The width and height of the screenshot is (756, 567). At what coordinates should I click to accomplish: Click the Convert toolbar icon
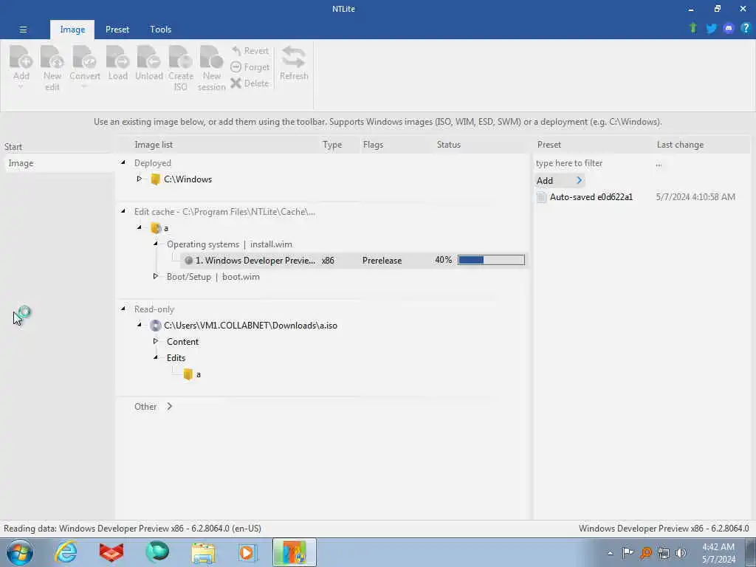tap(84, 57)
